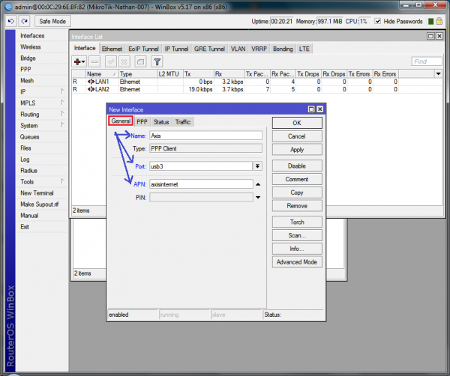Open the GRE Tunnel tab
Viewport: 450px width, 376px height.
click(x=209, y=49)
